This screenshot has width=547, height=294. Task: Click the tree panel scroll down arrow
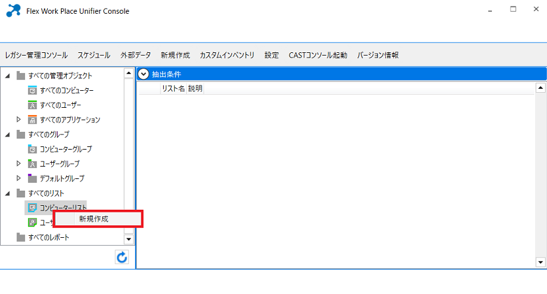pos(129,239)
